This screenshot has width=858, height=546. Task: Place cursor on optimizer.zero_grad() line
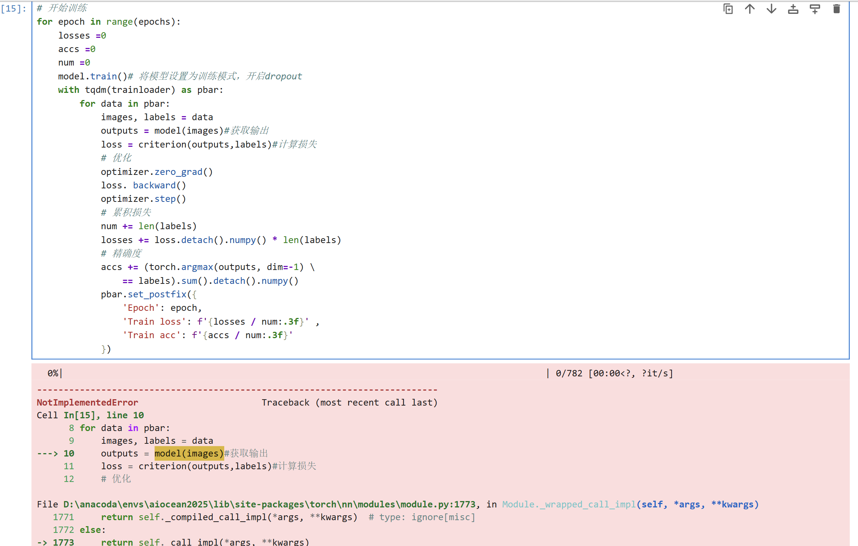pos(156,172)
